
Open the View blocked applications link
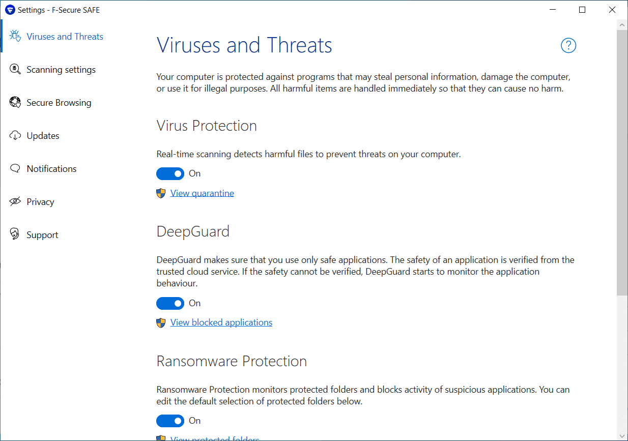[x=221, y=322]
